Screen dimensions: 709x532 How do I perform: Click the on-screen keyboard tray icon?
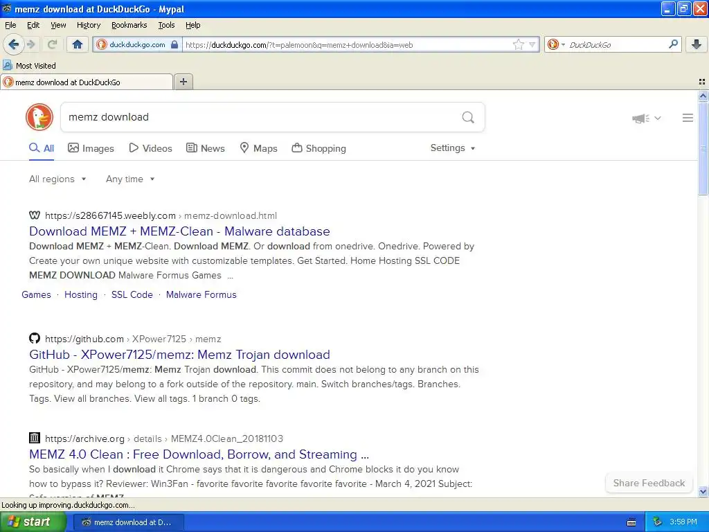click(631, 522)
